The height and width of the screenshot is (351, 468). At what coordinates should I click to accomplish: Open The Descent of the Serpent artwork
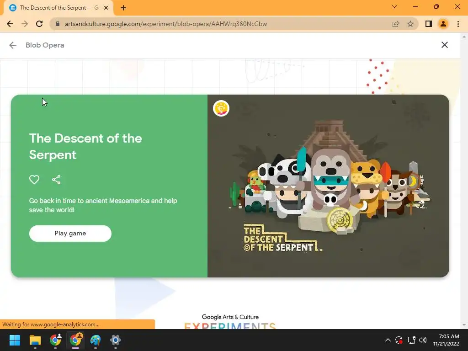tap(328, 186)
